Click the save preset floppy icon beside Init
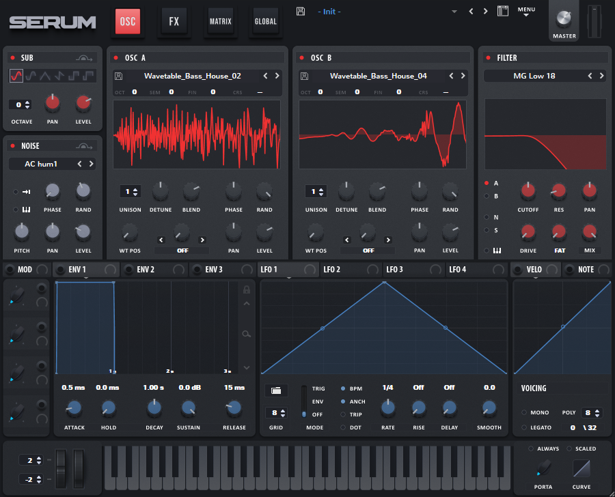Image resolution: width=615 pixels, height=497 pixels. click(x=301, y=11)
